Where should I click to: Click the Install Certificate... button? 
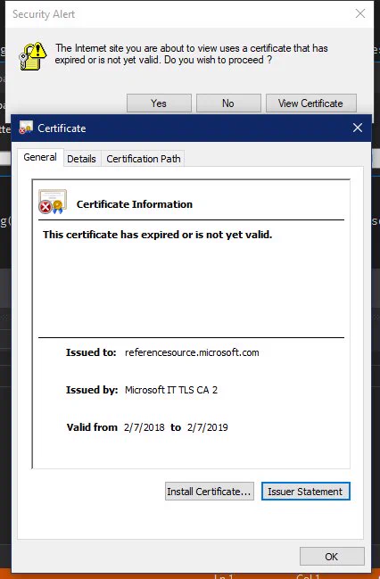tap(210, 492)
